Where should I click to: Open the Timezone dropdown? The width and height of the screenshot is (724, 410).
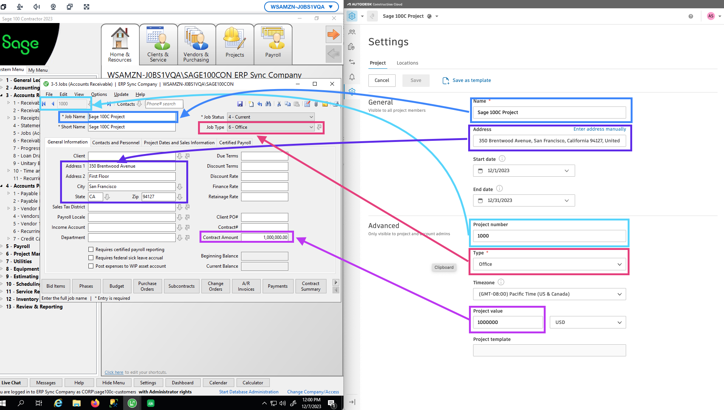click(x=549, y=294)
